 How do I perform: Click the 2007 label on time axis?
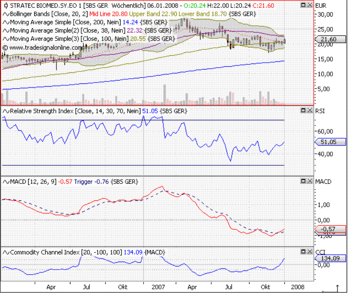158,287
